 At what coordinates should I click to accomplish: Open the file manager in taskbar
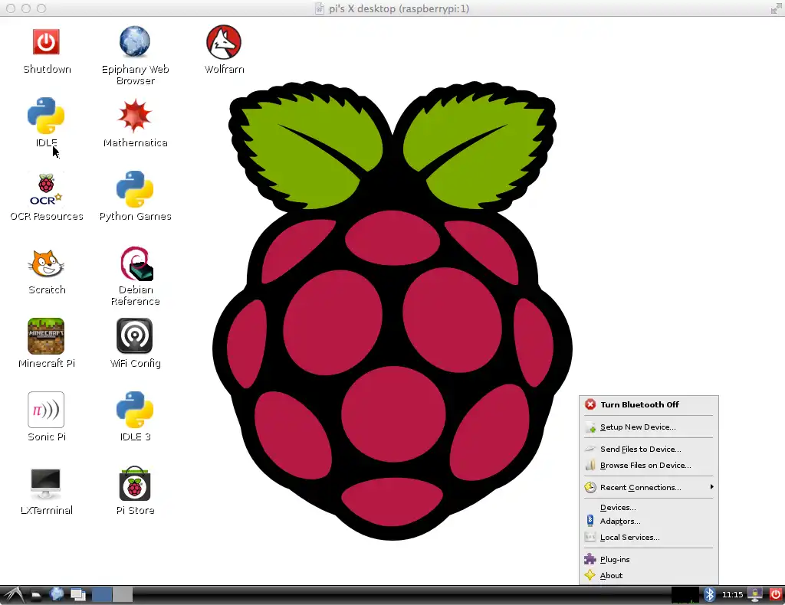[36, 594]
